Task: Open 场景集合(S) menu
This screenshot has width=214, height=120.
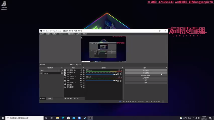Action: click(71, 34)
